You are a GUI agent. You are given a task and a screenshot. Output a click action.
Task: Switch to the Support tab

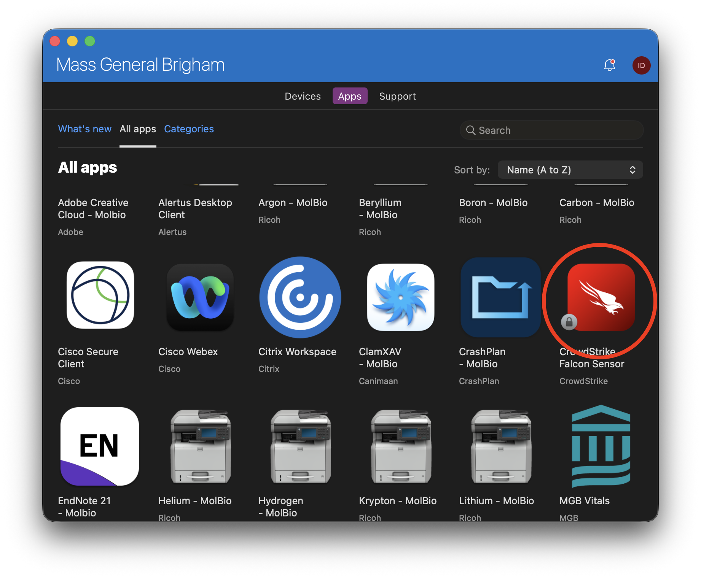(x=397, y=96)
